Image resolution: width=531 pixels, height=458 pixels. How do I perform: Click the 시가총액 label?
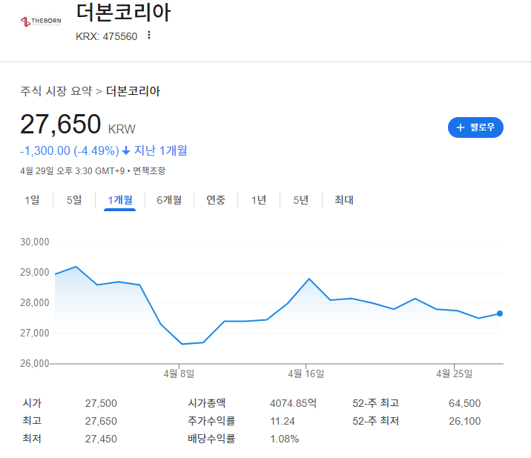(207, 403)
